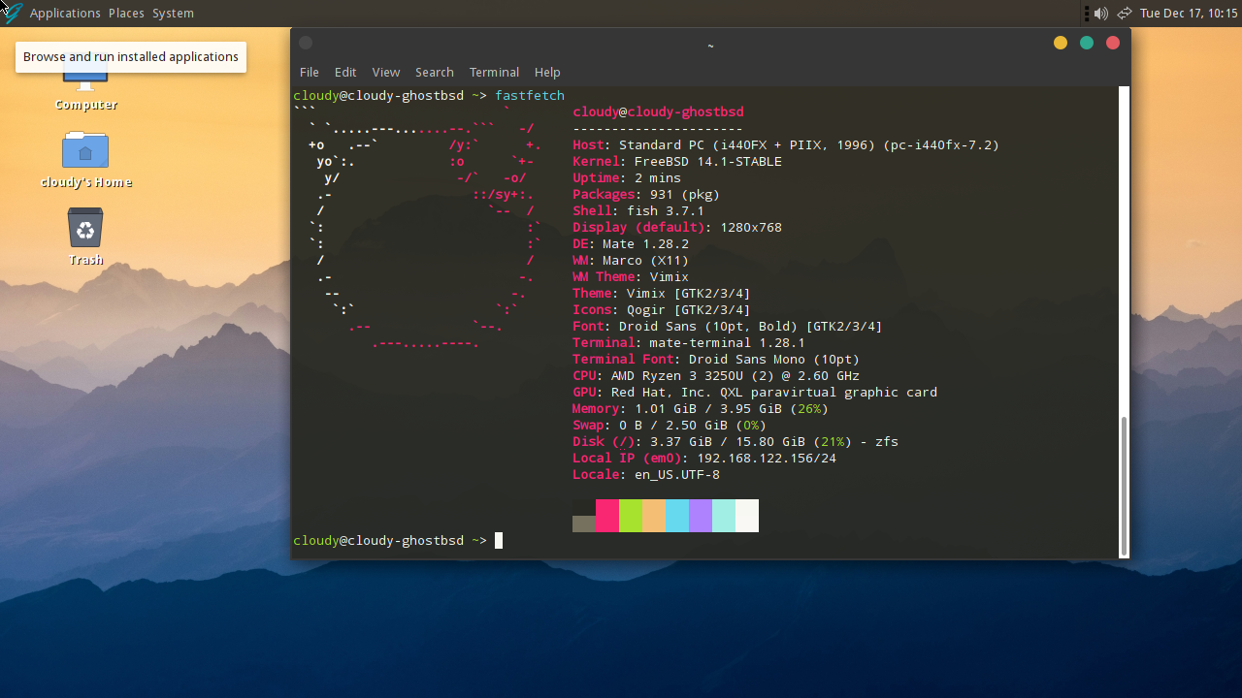Open the Places menu

(126, 14)
